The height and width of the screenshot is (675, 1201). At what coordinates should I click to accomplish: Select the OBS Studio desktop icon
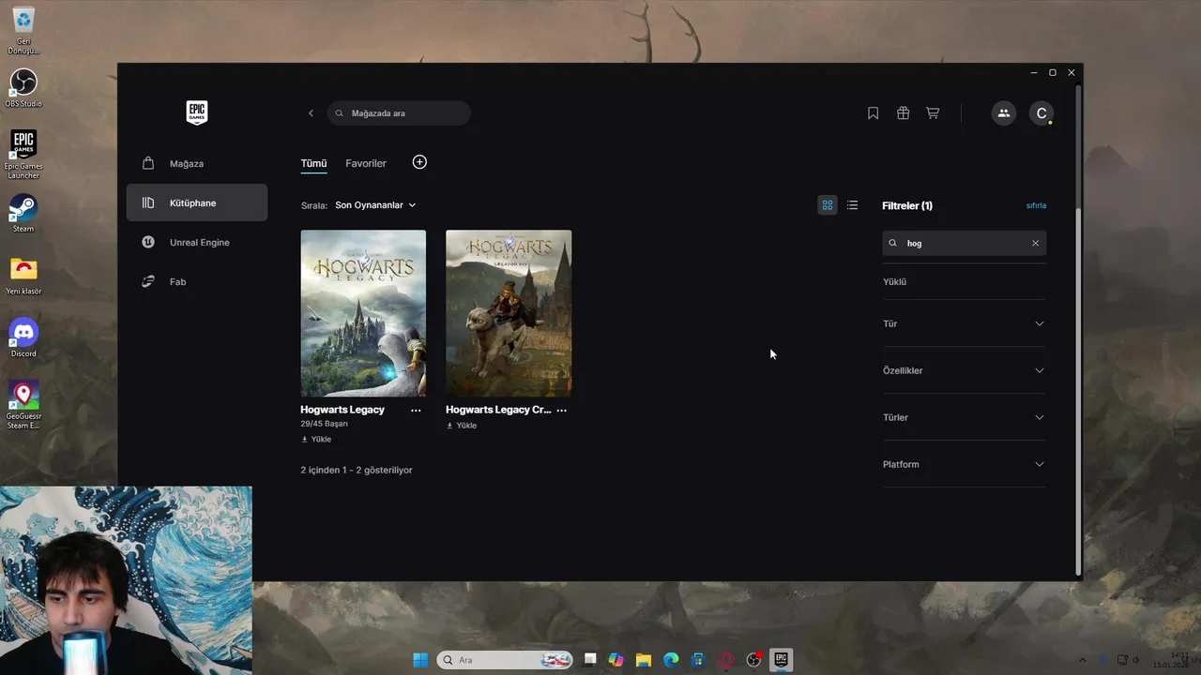[23, 87]
